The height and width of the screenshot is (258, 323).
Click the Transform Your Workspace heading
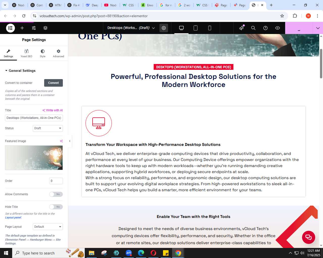153,145
